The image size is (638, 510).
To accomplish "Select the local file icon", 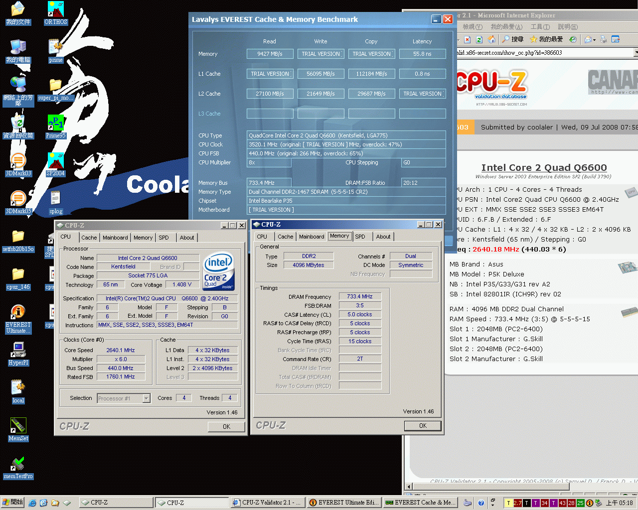I will (18, 391).
